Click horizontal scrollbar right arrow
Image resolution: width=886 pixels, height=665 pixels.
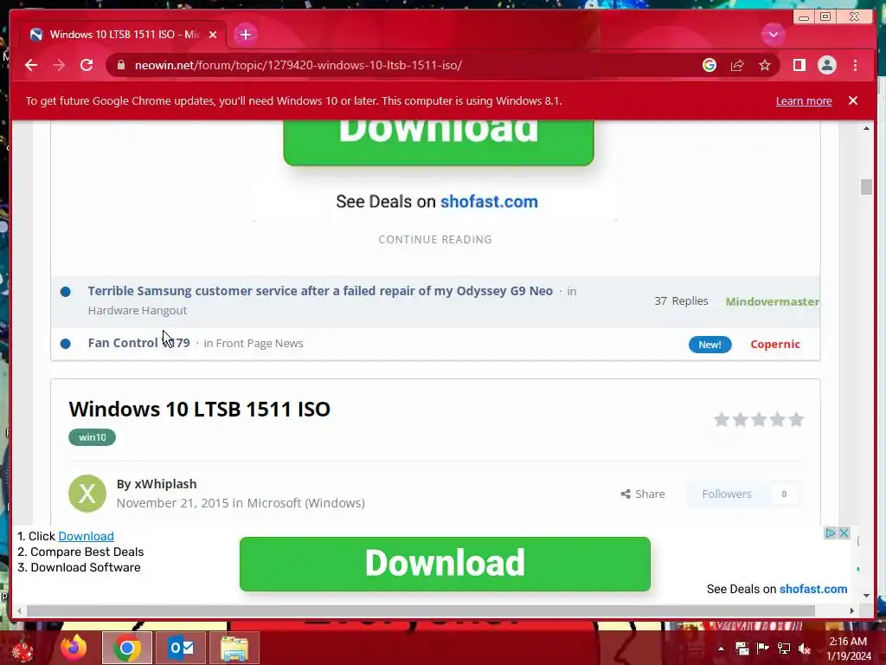[x=852, y=610]
